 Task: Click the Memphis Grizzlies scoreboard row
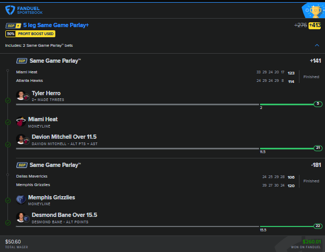(x=155, y=185)
